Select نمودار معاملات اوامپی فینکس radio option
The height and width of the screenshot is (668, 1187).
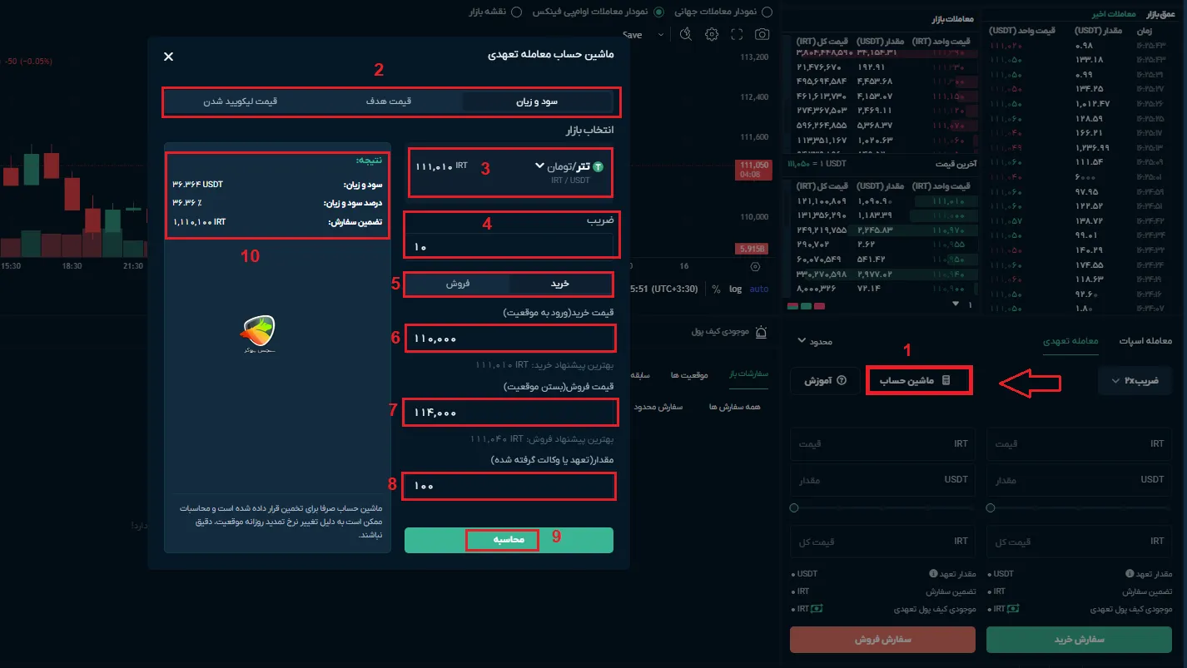pyautogui.click(x=659, y=12)
